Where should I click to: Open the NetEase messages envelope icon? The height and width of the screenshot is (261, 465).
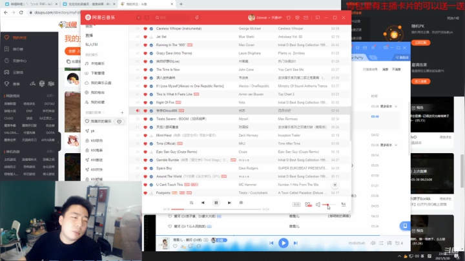click(x=305, y=18)
